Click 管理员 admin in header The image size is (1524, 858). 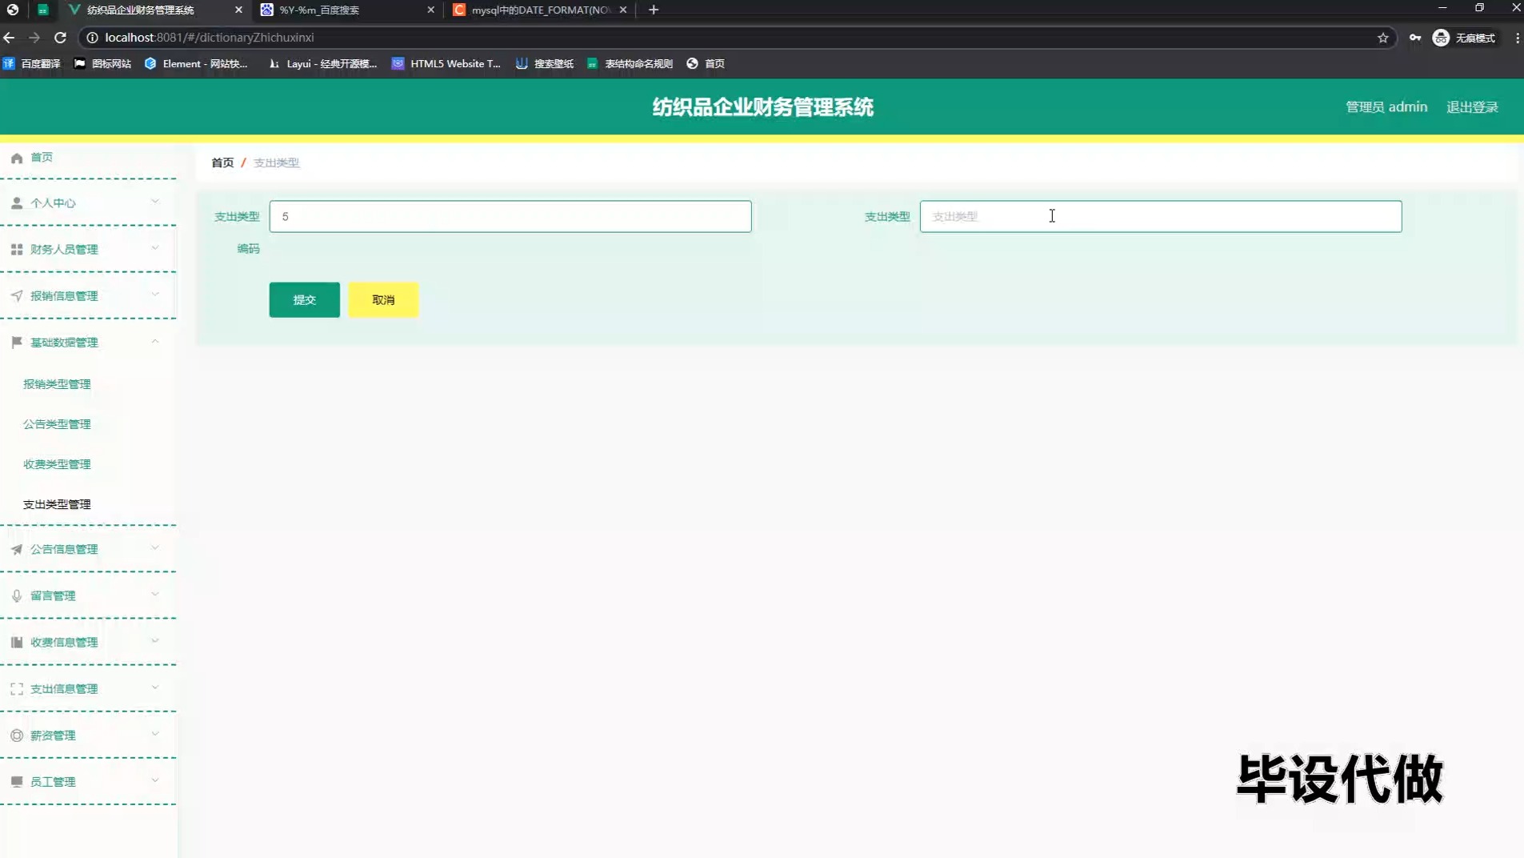click(x=1386, y=106)
